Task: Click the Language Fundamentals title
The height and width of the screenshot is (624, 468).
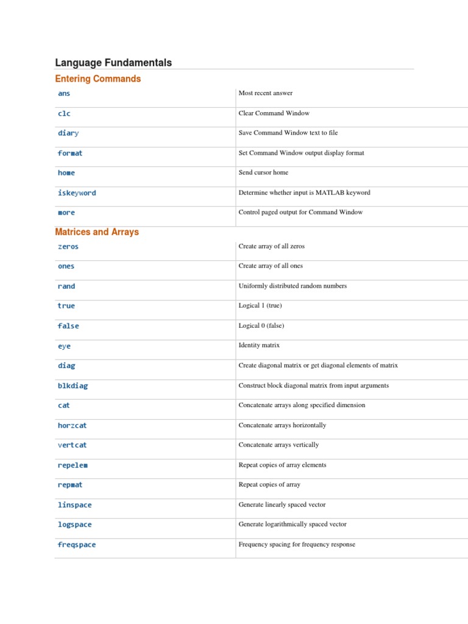Action: click(113, 62)
